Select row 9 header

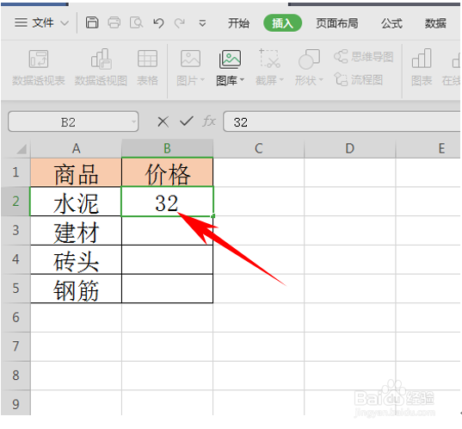pos(15,403)
